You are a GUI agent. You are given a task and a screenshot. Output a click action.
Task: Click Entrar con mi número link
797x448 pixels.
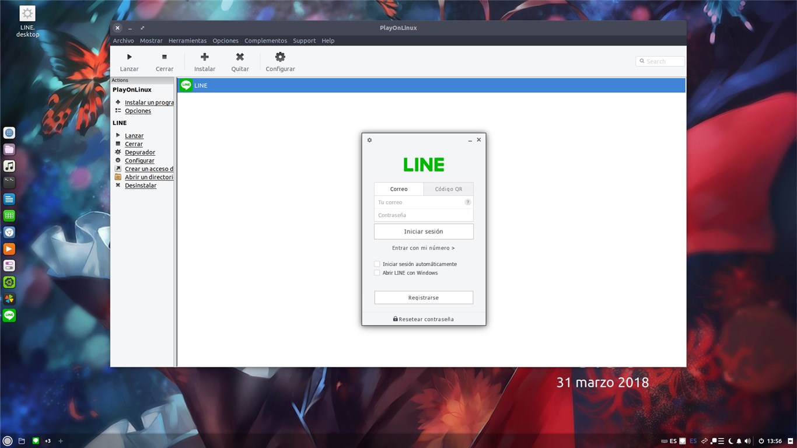[x=424, y=248]
